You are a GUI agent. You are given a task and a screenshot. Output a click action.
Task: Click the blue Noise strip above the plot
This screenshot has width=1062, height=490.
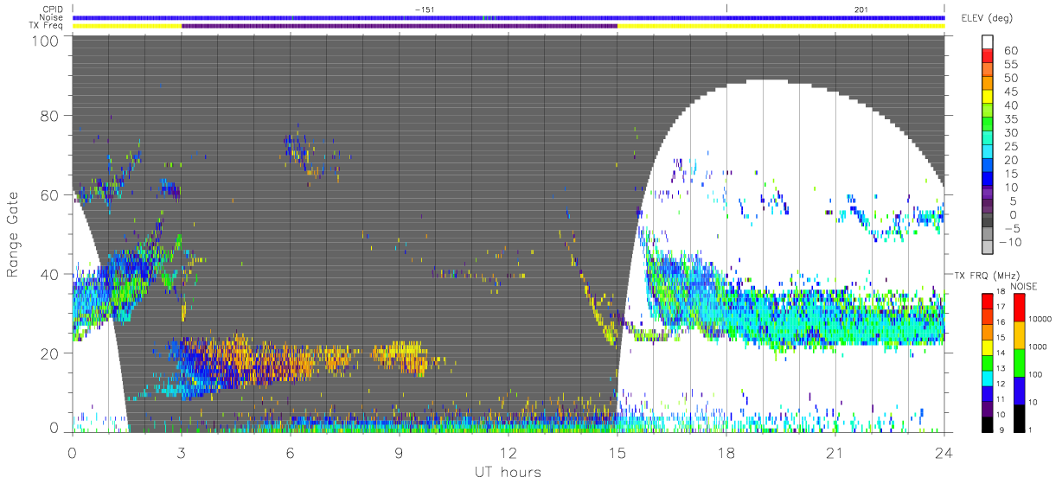[509, 17]
